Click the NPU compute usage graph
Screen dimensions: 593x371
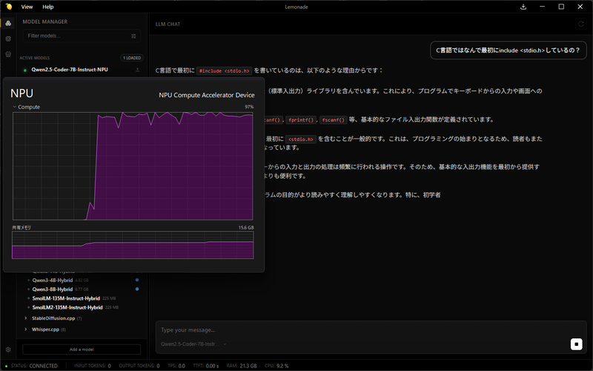[133, 165]
